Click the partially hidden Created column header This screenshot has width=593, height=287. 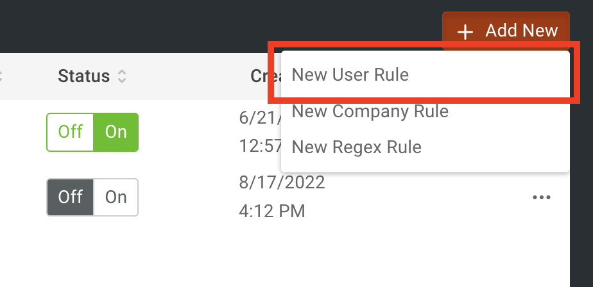pos(266,76)
